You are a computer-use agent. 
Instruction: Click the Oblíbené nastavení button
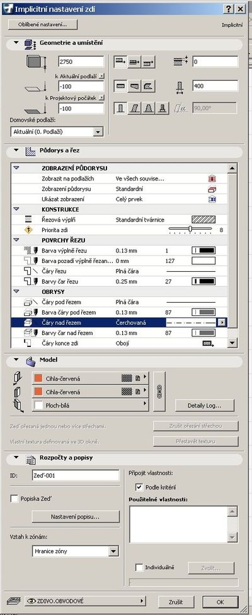click(x=43, y=25)
